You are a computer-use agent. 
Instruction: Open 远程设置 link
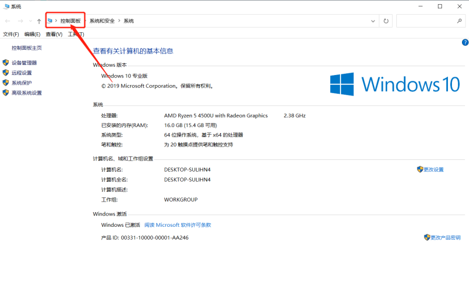22,73
